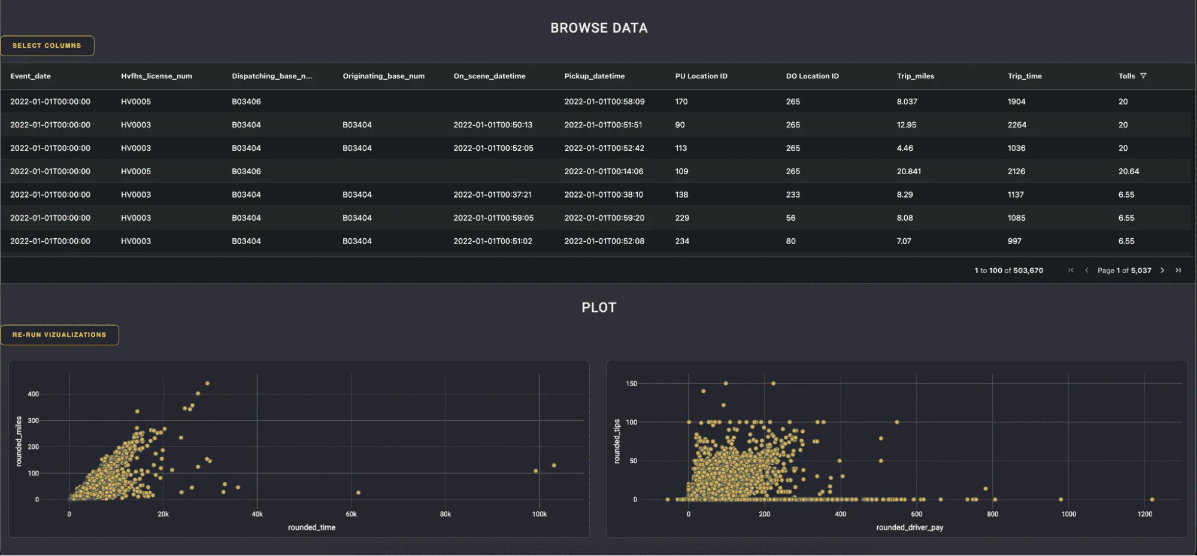1197x556 pixels.
Task: Go to the first page of results
Action: click(x=1071, y=271)
